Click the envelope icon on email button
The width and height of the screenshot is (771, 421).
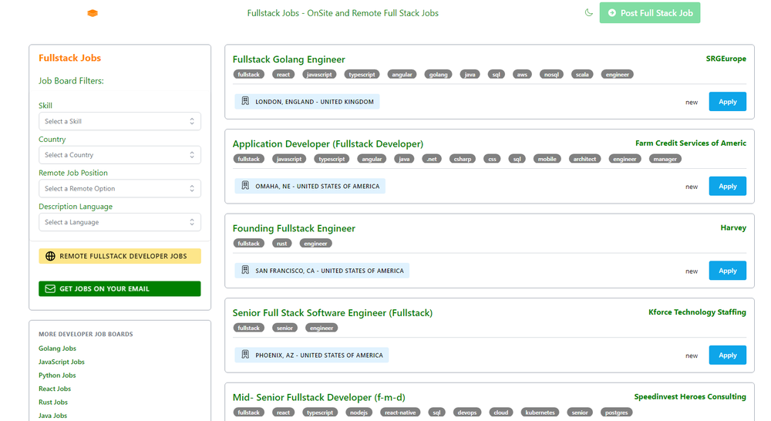50,288
